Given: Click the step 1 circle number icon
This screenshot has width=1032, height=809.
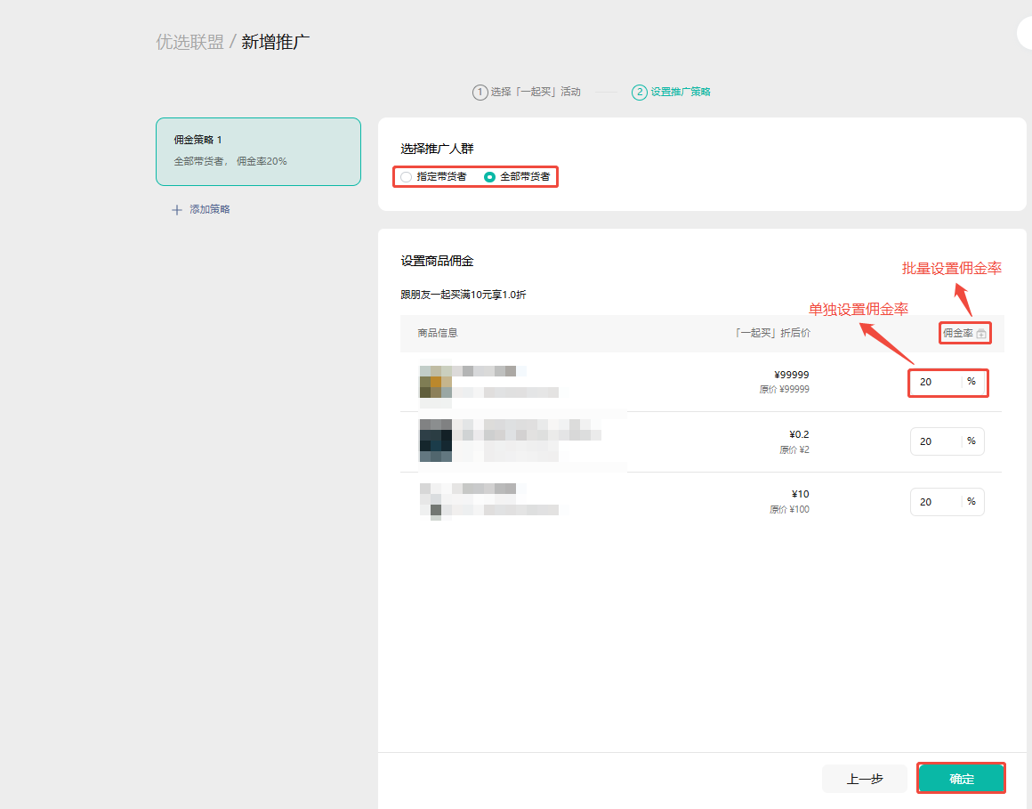Looking at the screenshot, I should (x=480, y=92).
